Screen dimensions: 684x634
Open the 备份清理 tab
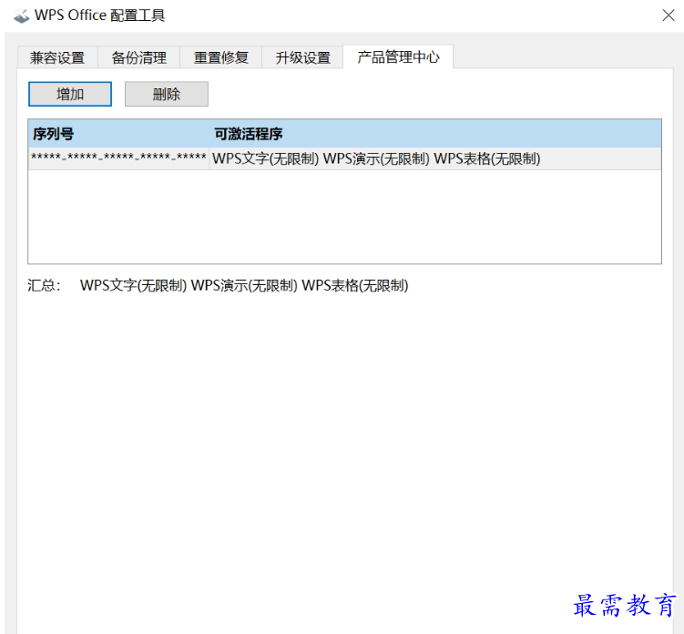tap(138, 57)
